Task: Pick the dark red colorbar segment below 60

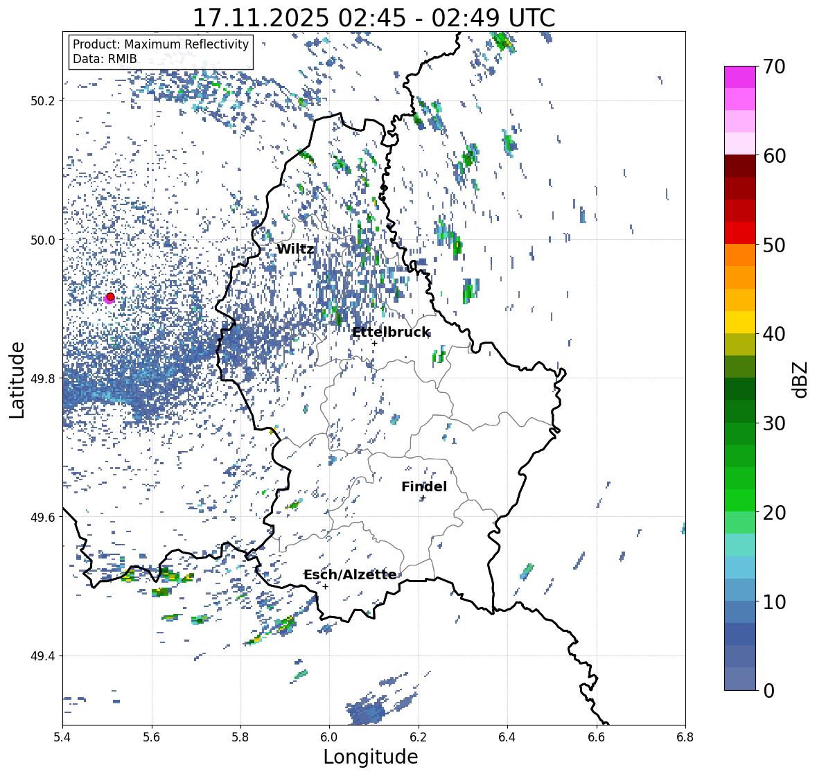Action: (740, 166)
